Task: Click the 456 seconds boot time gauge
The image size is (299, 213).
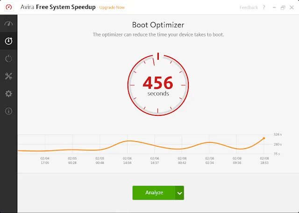Action: point(158,84)
